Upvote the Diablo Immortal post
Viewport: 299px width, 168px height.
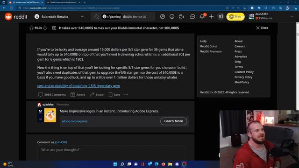pos(31,28)
